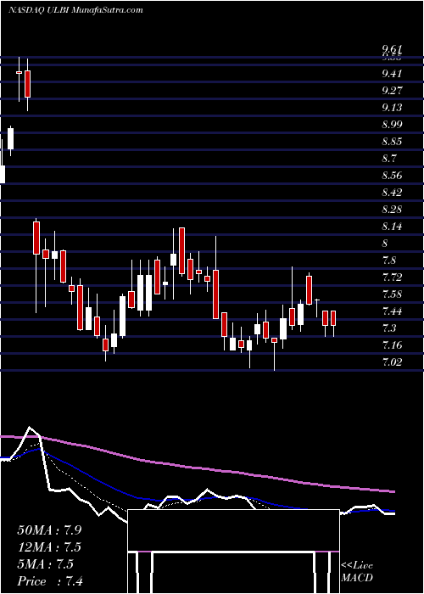Click the 7.44 price axis label
Screen dimensions: 424x594
(392, 311)
